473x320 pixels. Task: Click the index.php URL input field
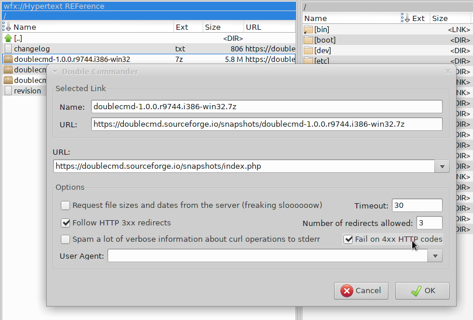point(244,166)
